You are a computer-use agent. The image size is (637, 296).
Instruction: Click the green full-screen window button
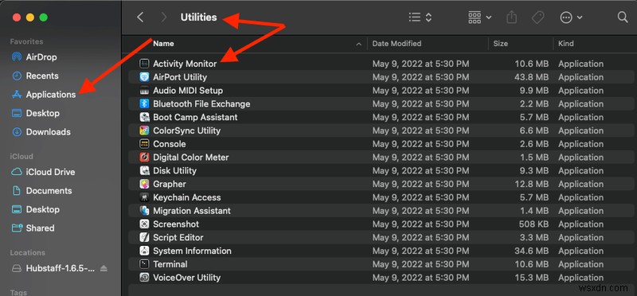(44, 18)
